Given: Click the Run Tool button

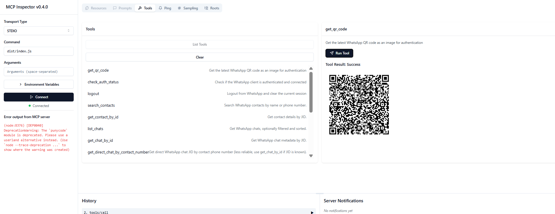Looking at the screenshot, I should [x=339, y=53].
